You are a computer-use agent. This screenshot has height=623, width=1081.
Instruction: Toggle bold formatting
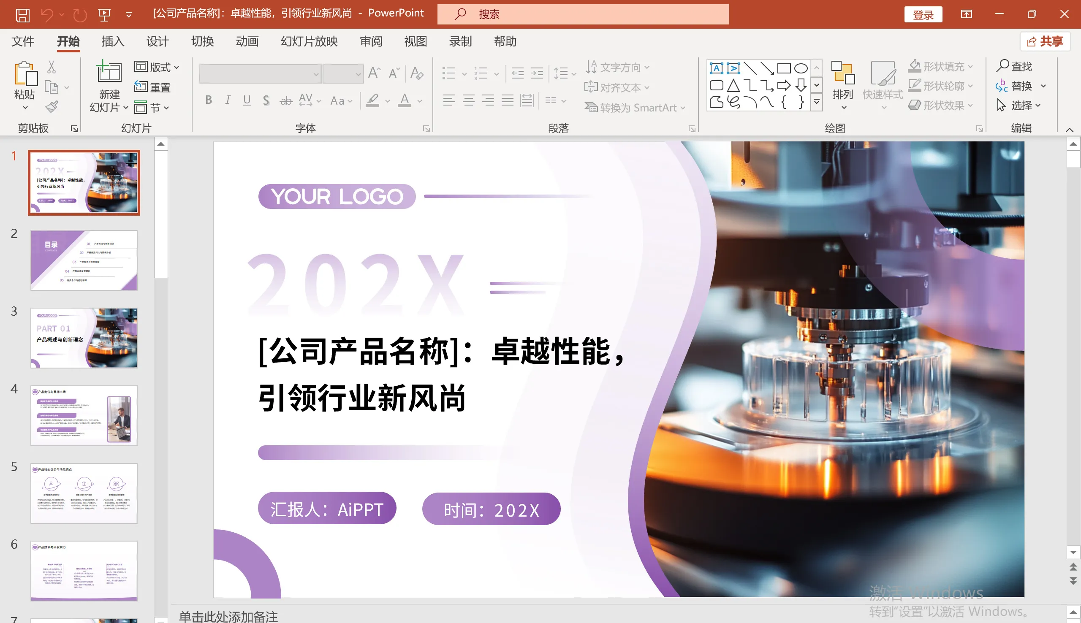[x=209, y=100]
